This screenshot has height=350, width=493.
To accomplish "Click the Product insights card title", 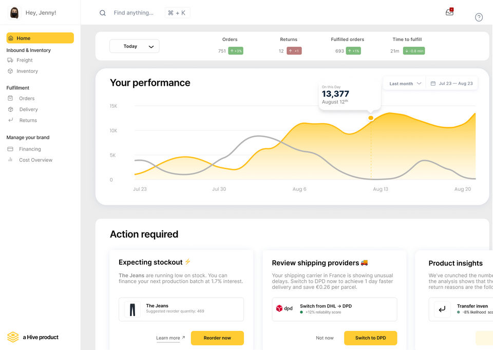I will point(456,263).
